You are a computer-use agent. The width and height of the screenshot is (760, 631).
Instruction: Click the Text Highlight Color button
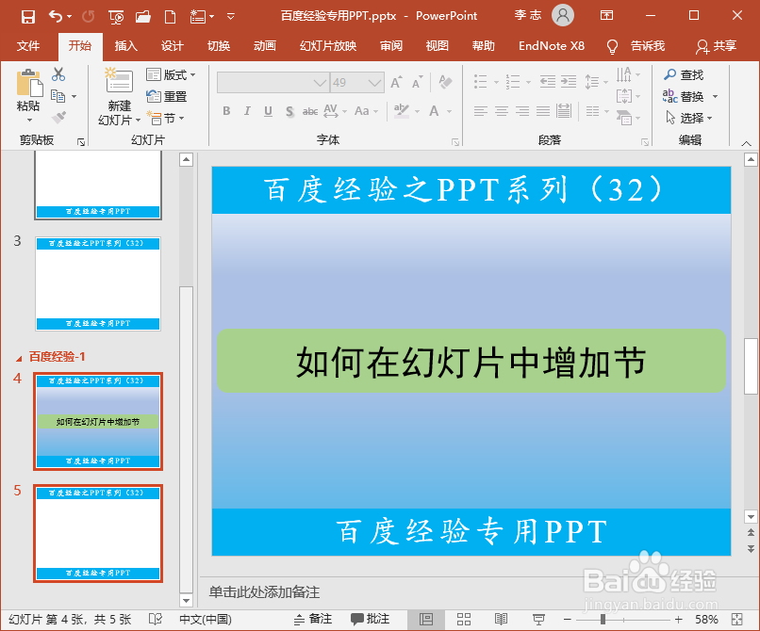(x=402, y=111)
